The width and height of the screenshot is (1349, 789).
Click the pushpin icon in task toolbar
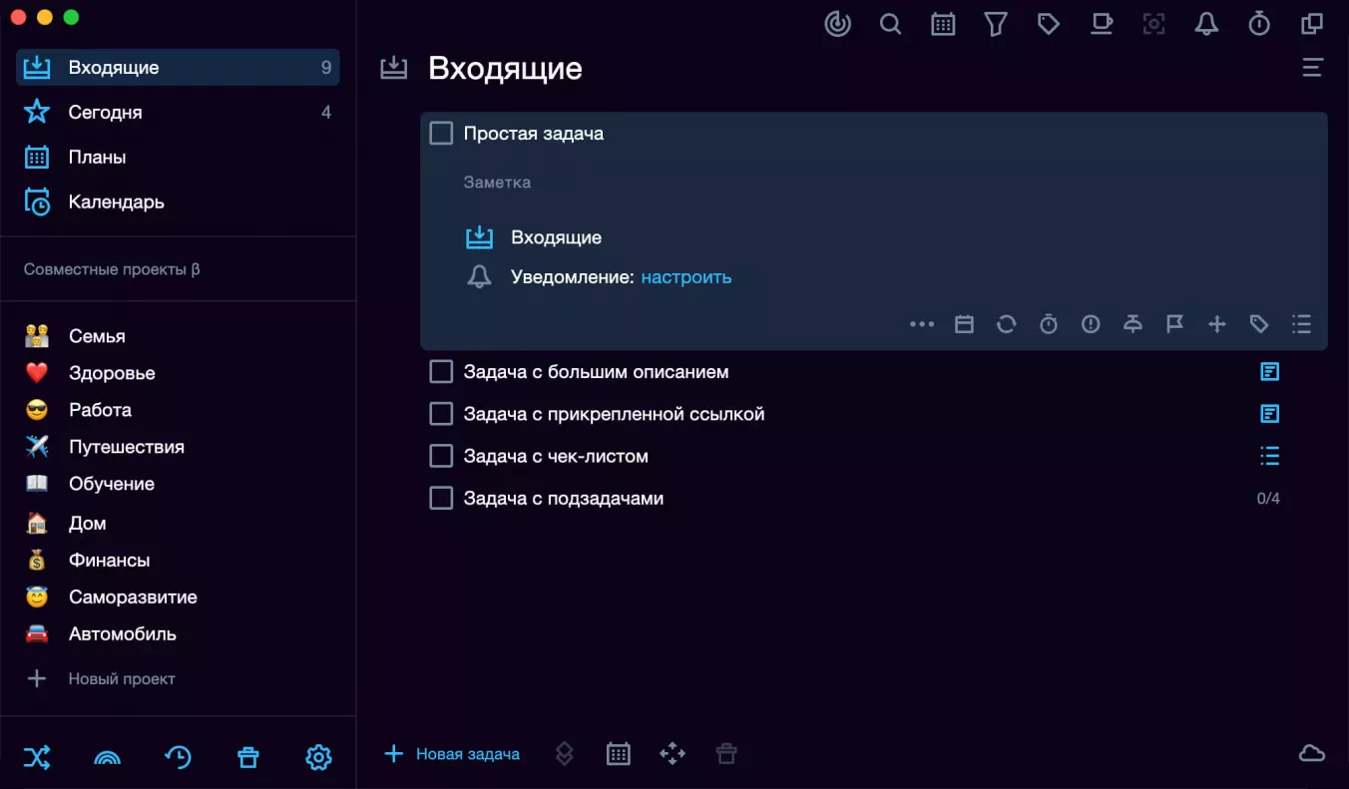pyautogui.click(x=1132, y=324)
